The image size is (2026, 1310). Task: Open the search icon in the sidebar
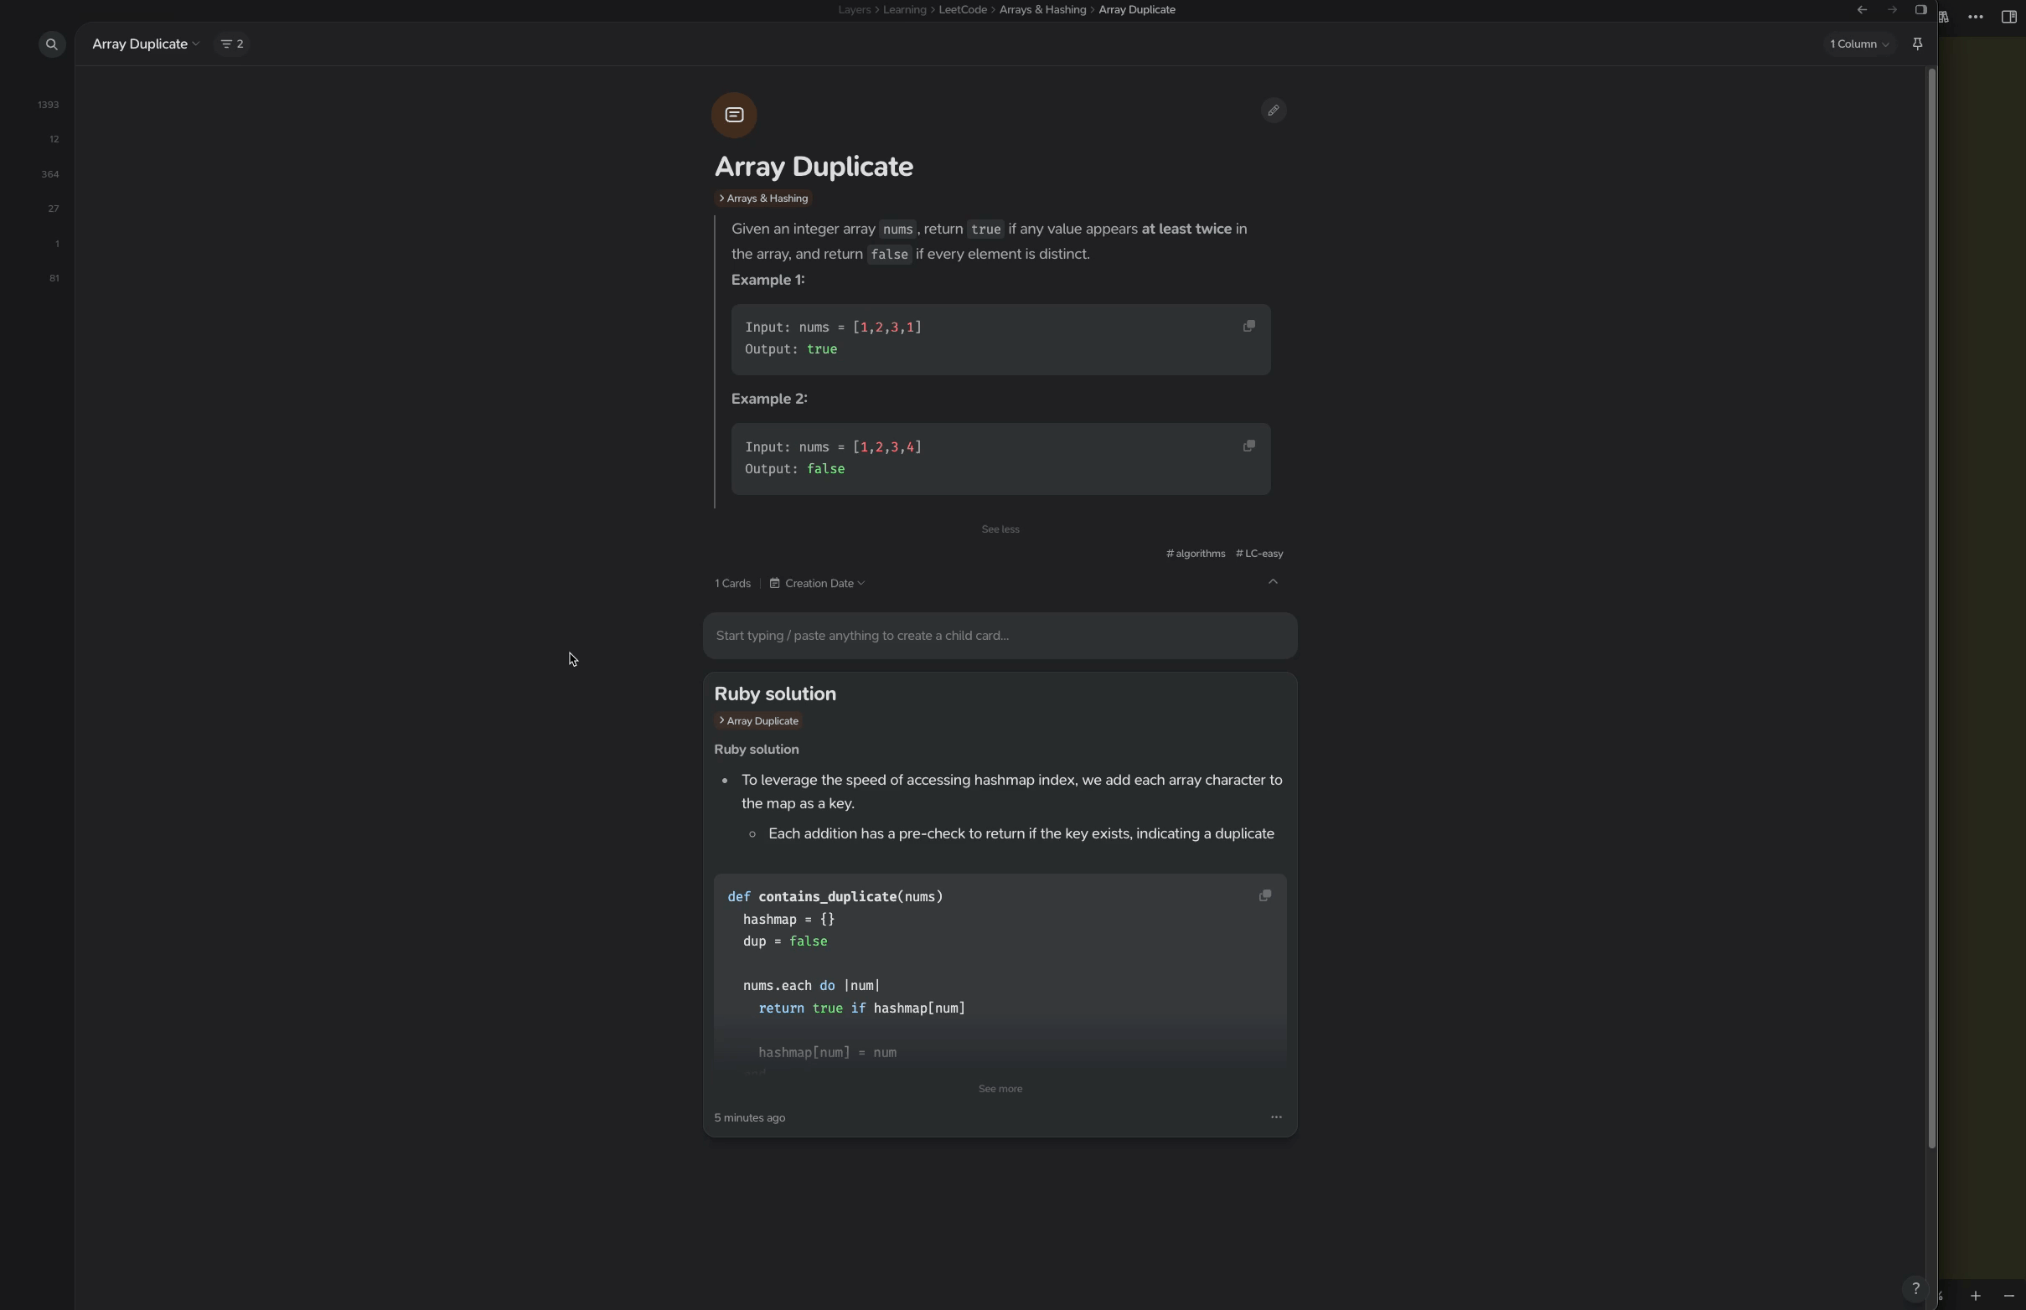click(x=52, y=44)
